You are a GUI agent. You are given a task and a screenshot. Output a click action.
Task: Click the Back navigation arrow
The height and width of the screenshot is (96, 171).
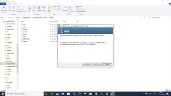click(2, 17)
